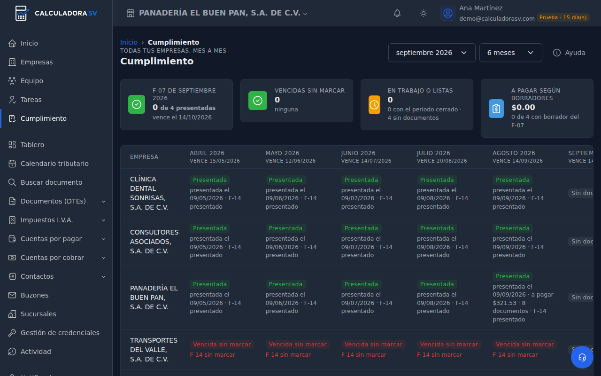
Task: Click the Vencidas sin marcar summary card
Action: (297, 101)
